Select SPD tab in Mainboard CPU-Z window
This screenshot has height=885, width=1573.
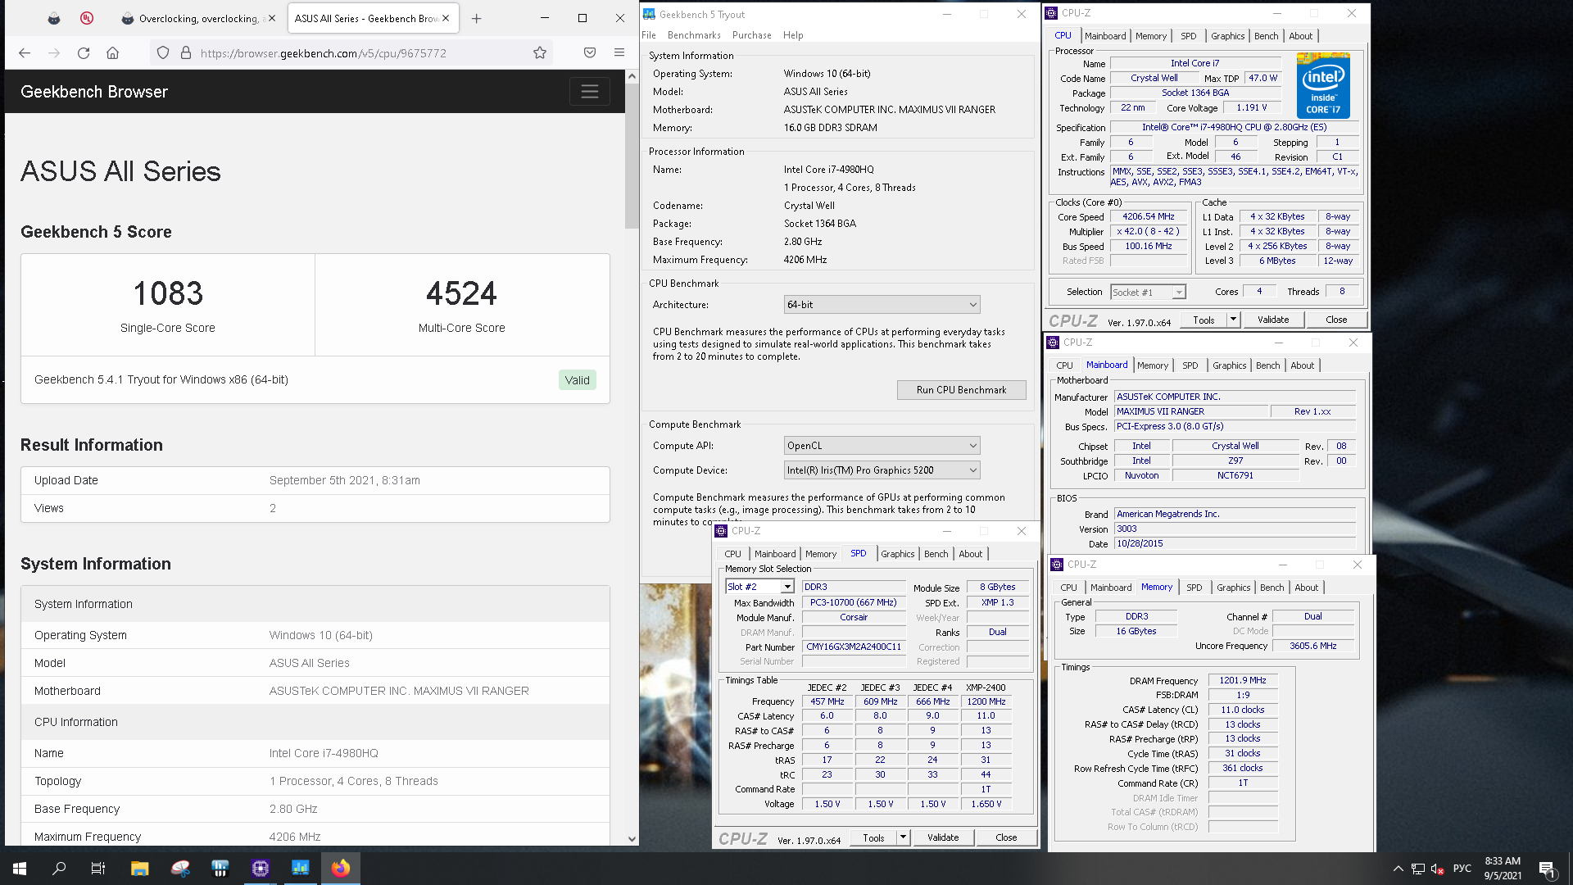click(1190, 365)
